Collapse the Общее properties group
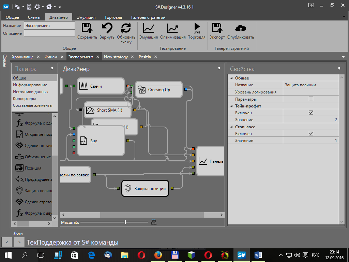Screen dimensions: 349x262 coord(231,78)
